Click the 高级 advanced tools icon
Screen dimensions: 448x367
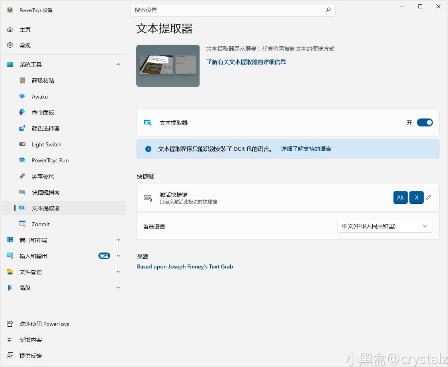(x=10, y=288)
